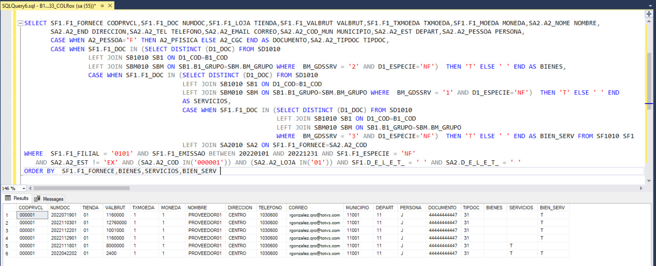The width and height of the screenshot is (656, 266).
Task: Select the TXMOEDA column header
Action: [x=145, y=207]
